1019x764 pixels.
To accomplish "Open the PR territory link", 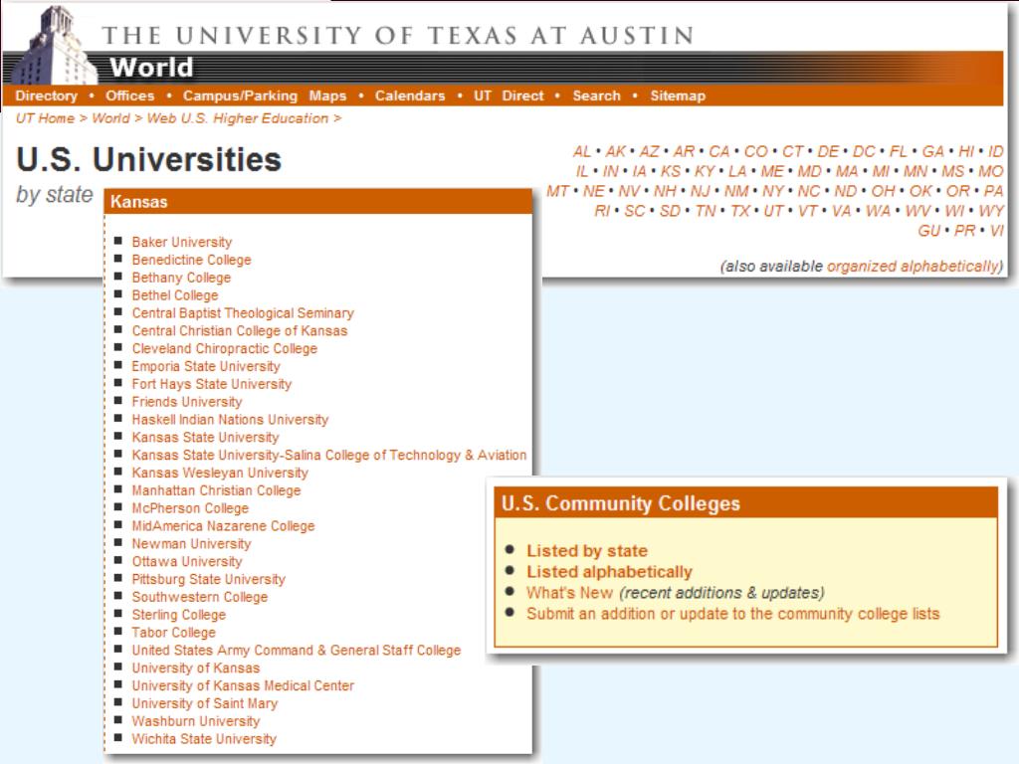I will click(964, 231).
